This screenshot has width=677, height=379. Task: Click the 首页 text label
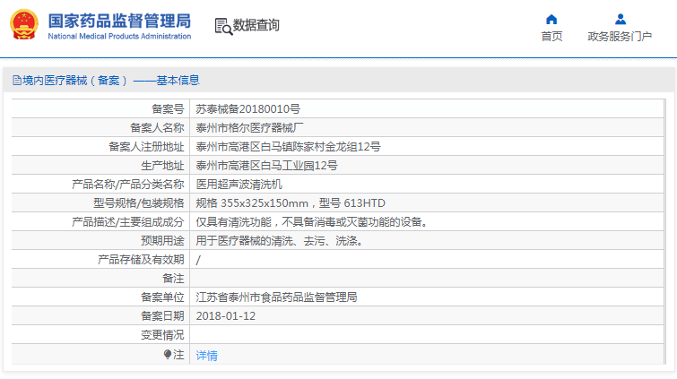point(551,36)
